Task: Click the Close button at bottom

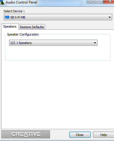Action: click(80, 135)
